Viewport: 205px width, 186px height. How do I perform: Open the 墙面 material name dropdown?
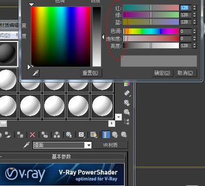click(x=89, y=145)
